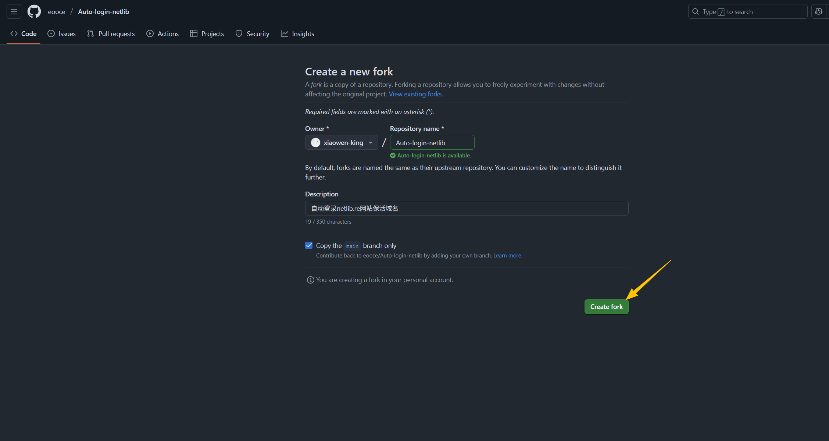Viewport: 829px width, 441px height.
Task: Click the Actions play icon
Action: (x=150, y=33)
